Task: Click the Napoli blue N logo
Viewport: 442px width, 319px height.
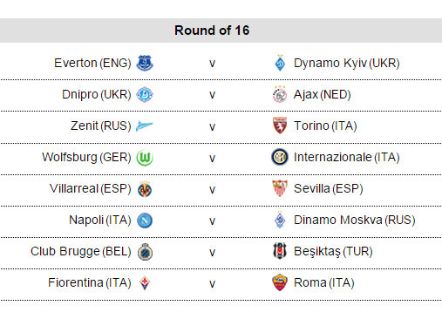Action: (145, 221)
